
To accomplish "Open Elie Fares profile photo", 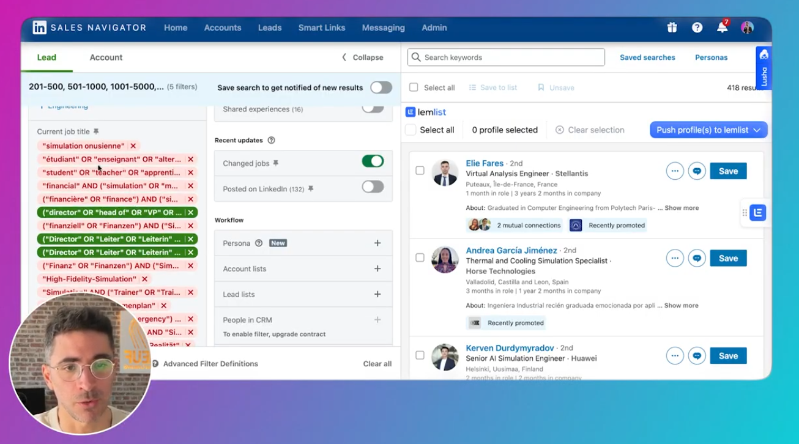I will click(x=445, y=172).
